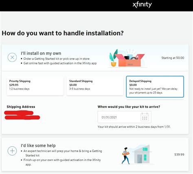This screenshot has width=193, height=174.
Task: Click the 'Starting at $0.00' price text
Action: pos(173,58)
